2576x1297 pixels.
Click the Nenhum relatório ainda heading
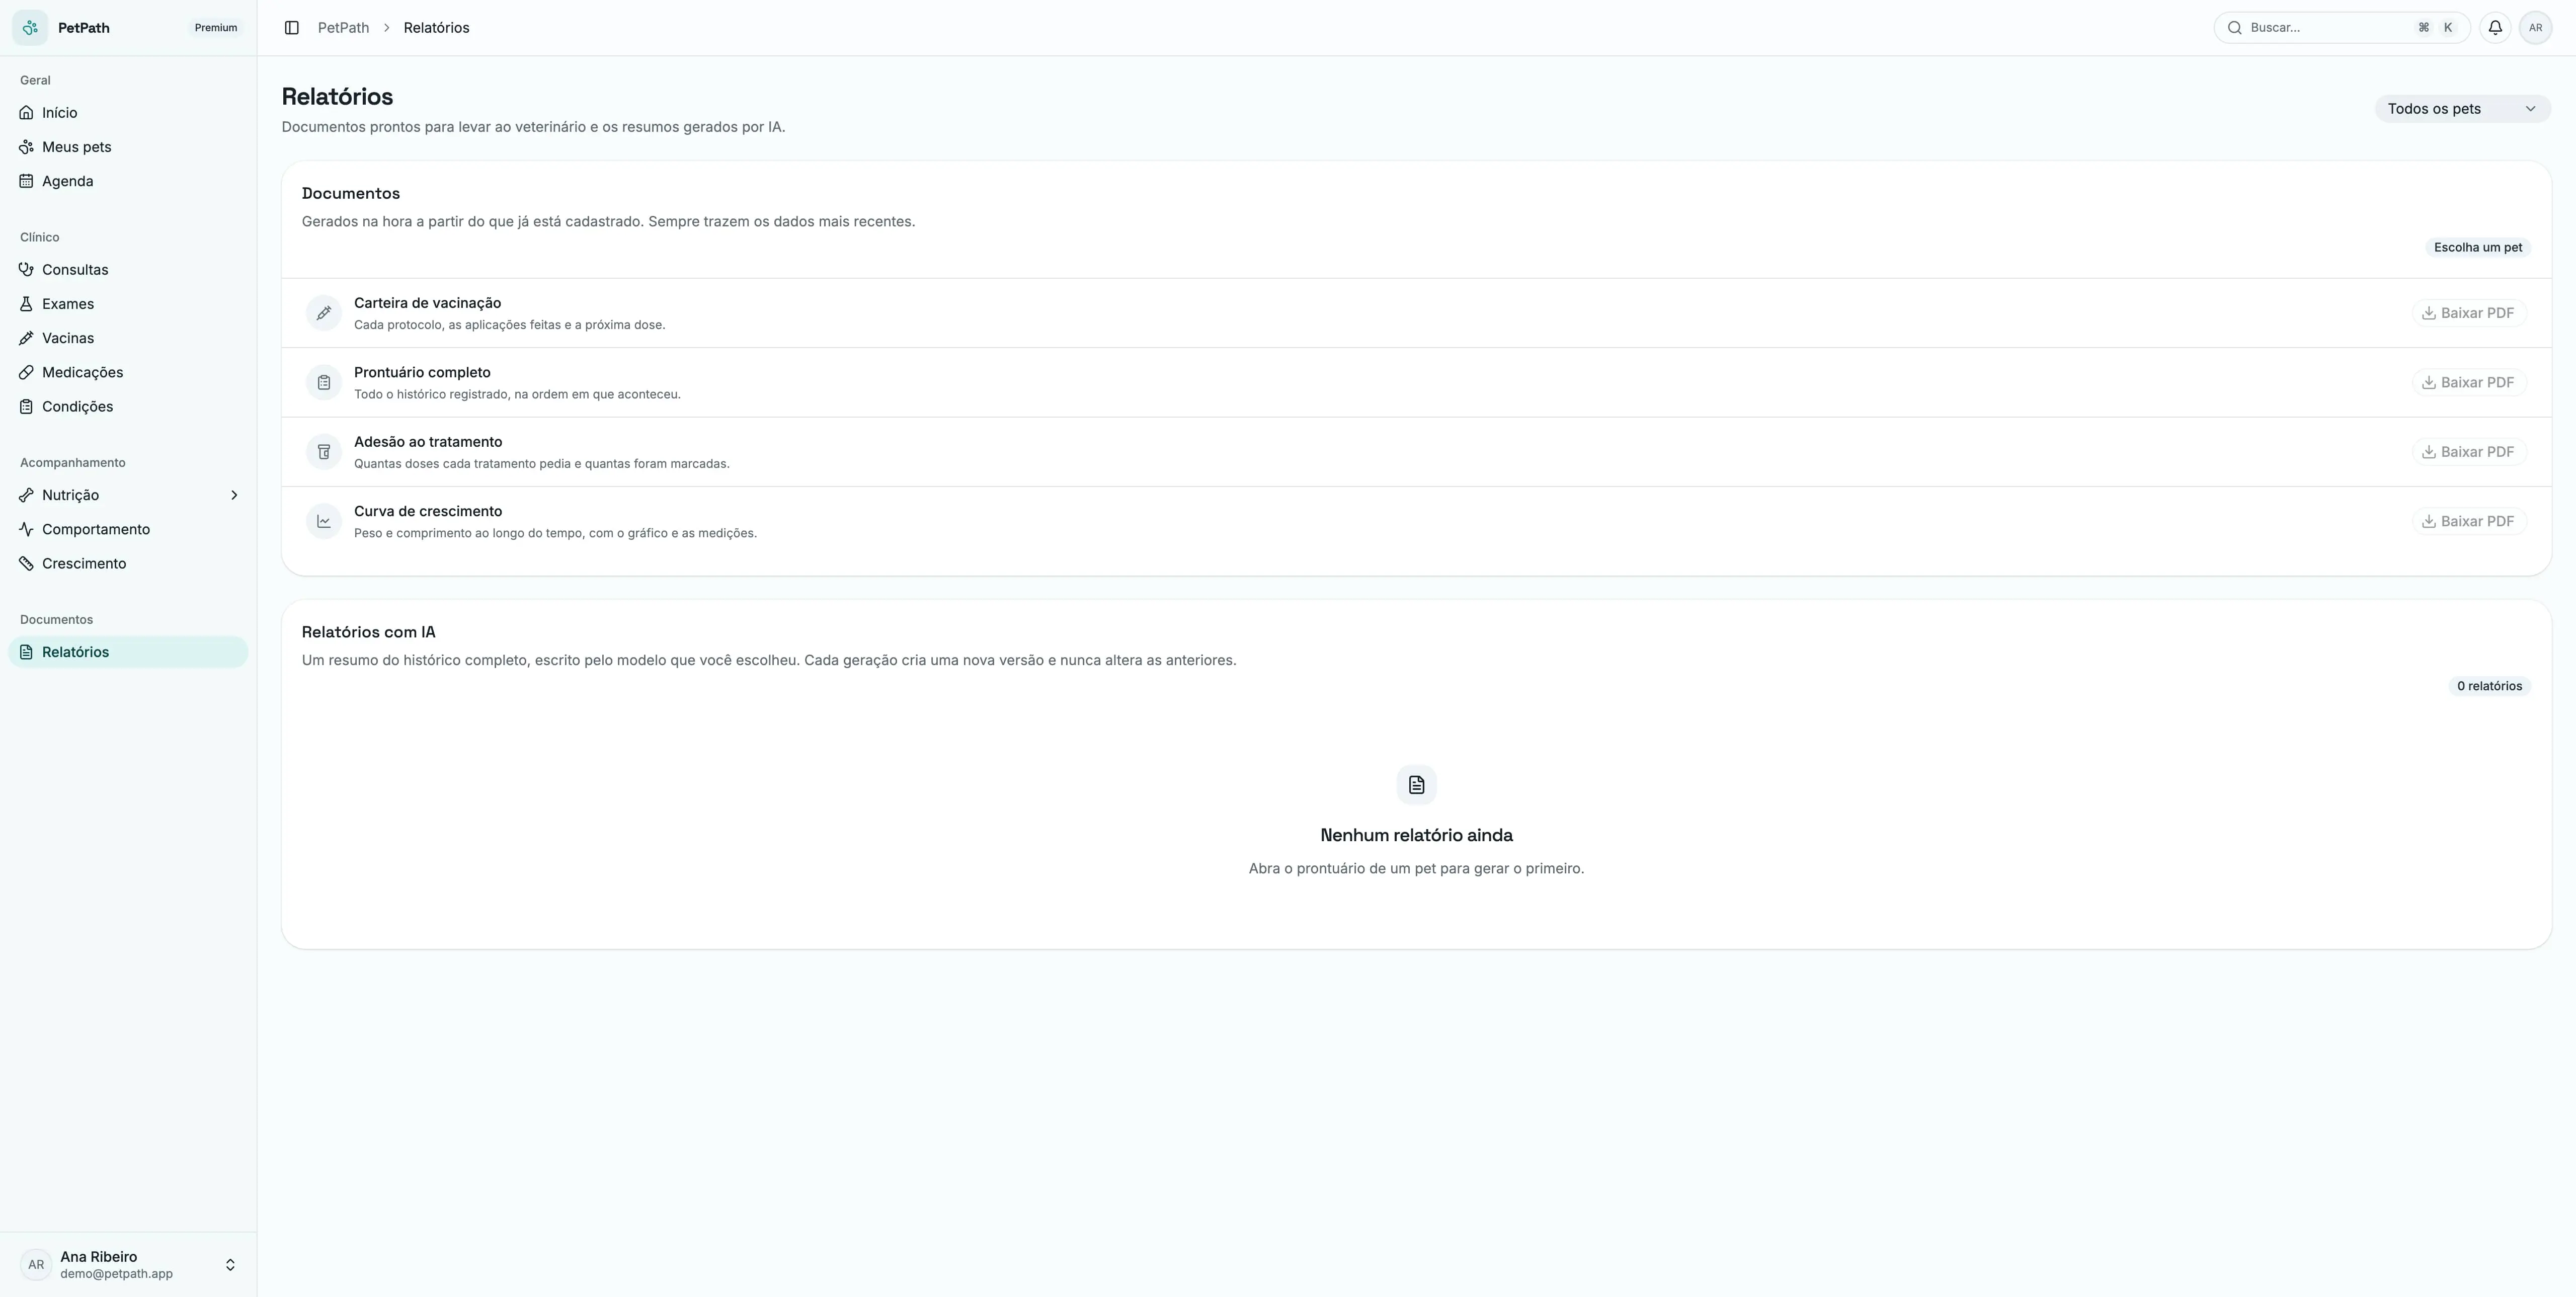tap(1416, 835)
